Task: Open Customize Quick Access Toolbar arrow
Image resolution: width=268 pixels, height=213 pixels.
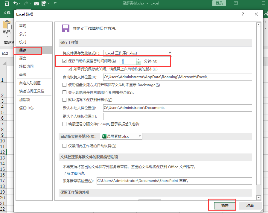Action: (55, 3)
